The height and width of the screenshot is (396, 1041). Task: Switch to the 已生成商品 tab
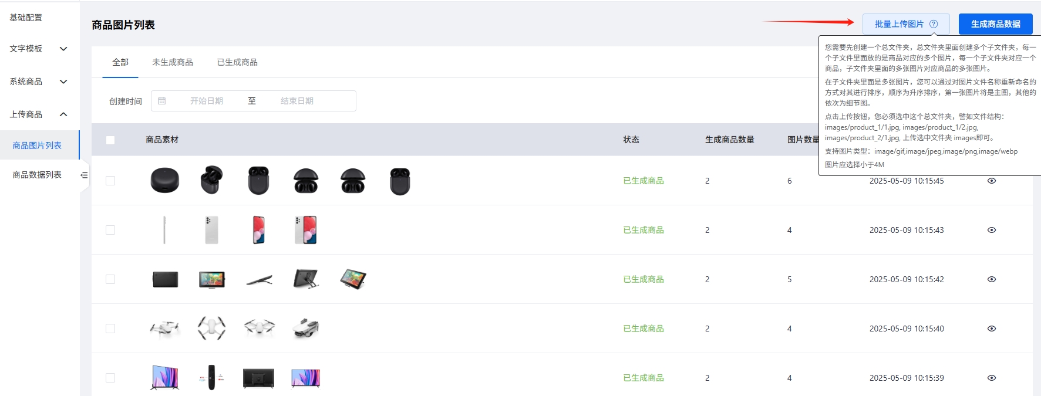pyautogui.click(x=237, y=62)
